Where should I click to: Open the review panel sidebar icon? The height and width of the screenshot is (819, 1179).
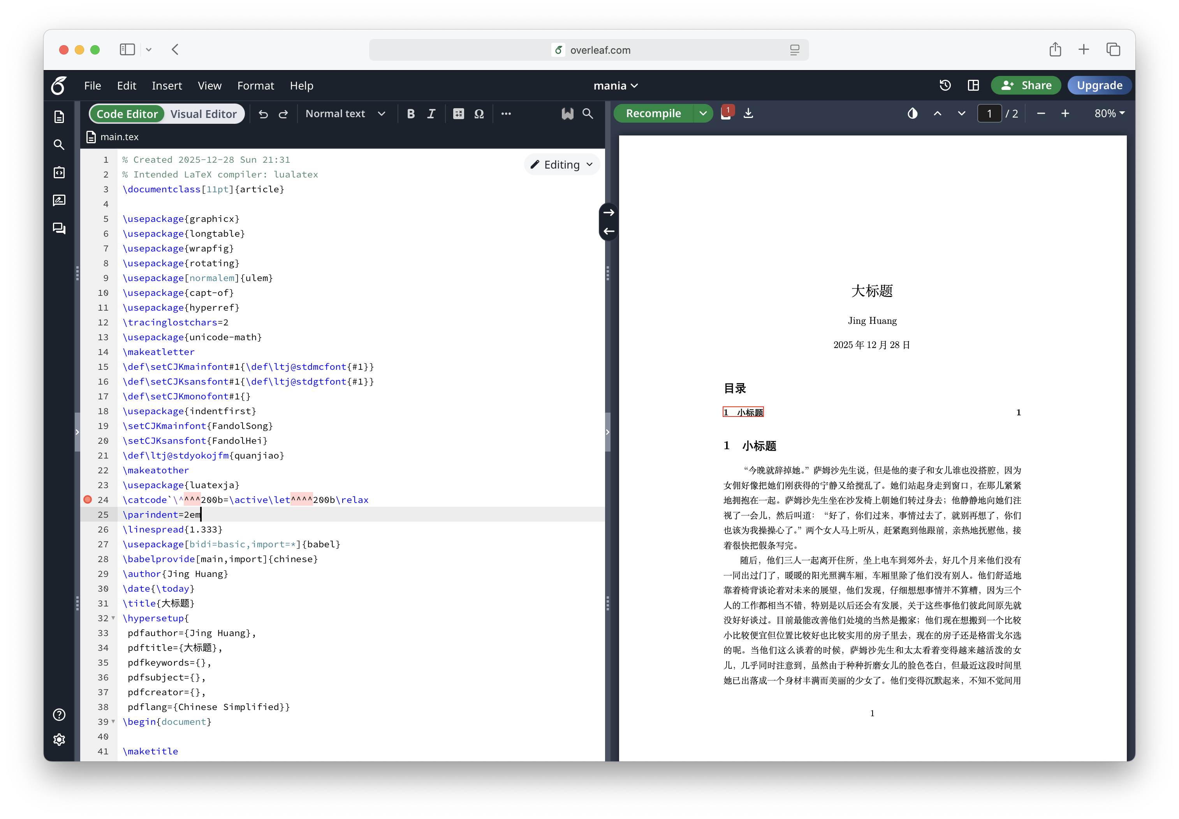tap(59, 200)
